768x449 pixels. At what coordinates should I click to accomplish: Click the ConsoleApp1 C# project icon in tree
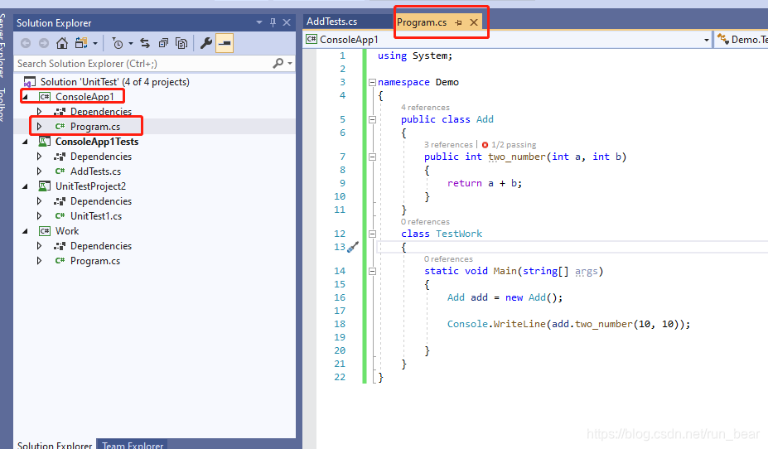[x=45, y=97]
